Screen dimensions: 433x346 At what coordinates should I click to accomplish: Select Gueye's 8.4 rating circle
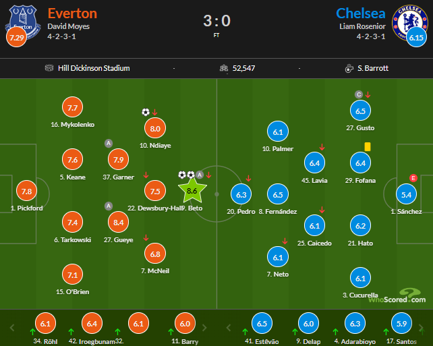pos(118,222)
